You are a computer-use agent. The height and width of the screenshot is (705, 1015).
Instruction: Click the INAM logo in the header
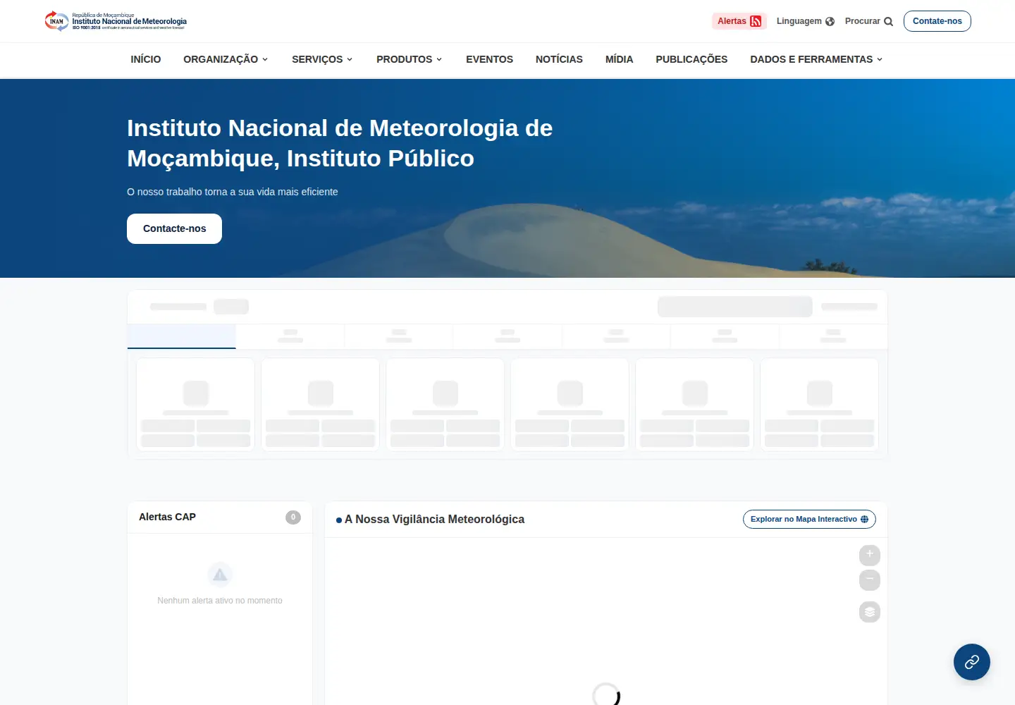coord(116,21)
